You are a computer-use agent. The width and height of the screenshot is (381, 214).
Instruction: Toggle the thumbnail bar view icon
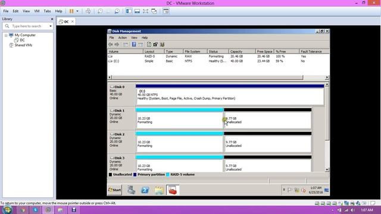[138, 11]
